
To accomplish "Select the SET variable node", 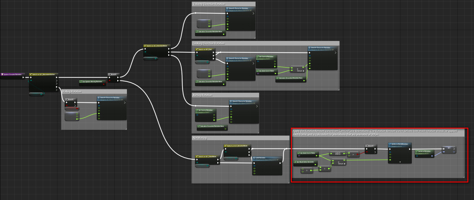I will click(449, 148).
